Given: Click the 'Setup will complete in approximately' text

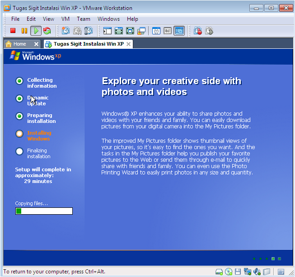Looking at the screenshot, I should pyautogui.click(x=43, y=172).
